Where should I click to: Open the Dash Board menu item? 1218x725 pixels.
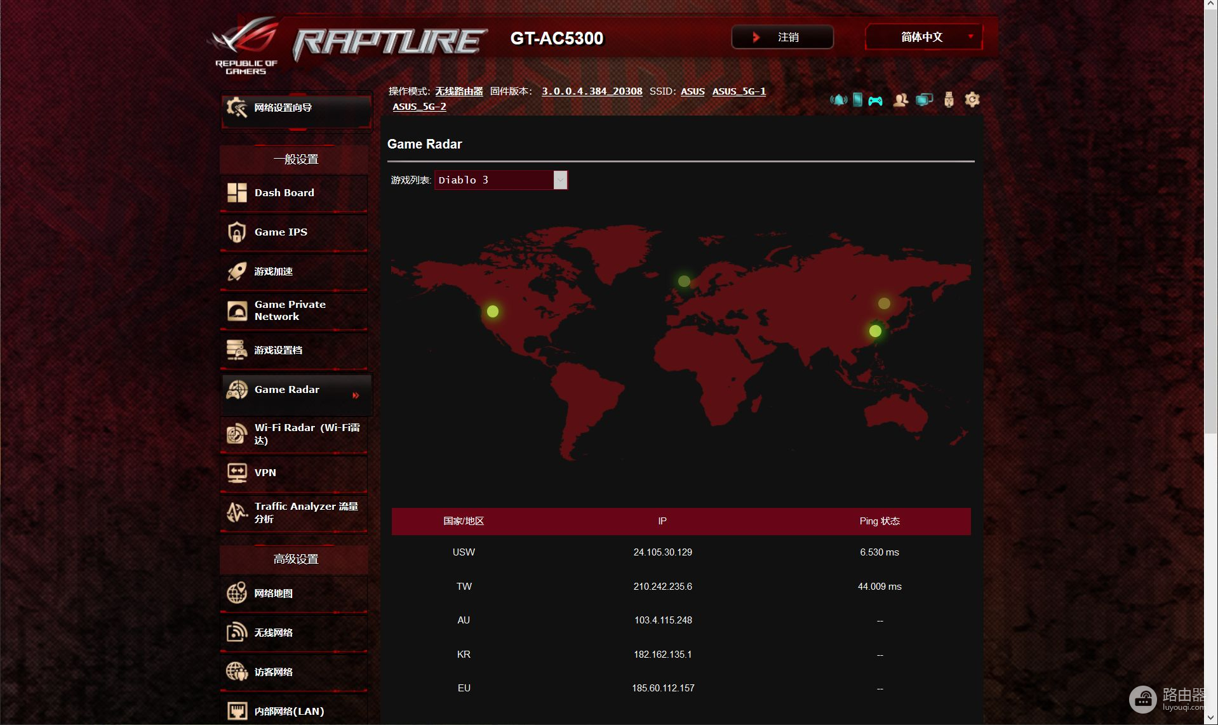294,193
